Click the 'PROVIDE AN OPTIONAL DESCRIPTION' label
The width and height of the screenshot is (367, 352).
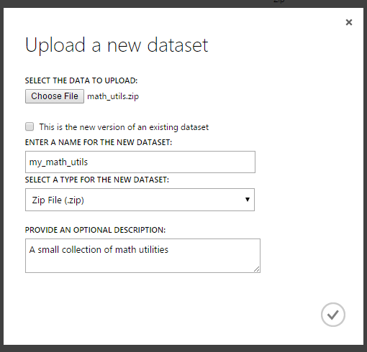click(x=95, y=230)
